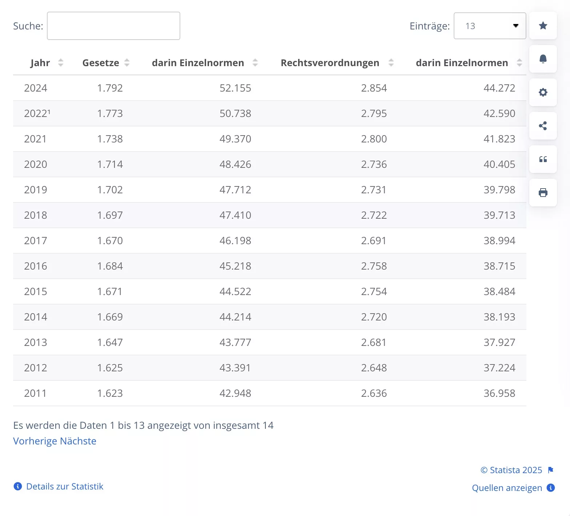Click the bell notification icon

(x=543, y=59)
